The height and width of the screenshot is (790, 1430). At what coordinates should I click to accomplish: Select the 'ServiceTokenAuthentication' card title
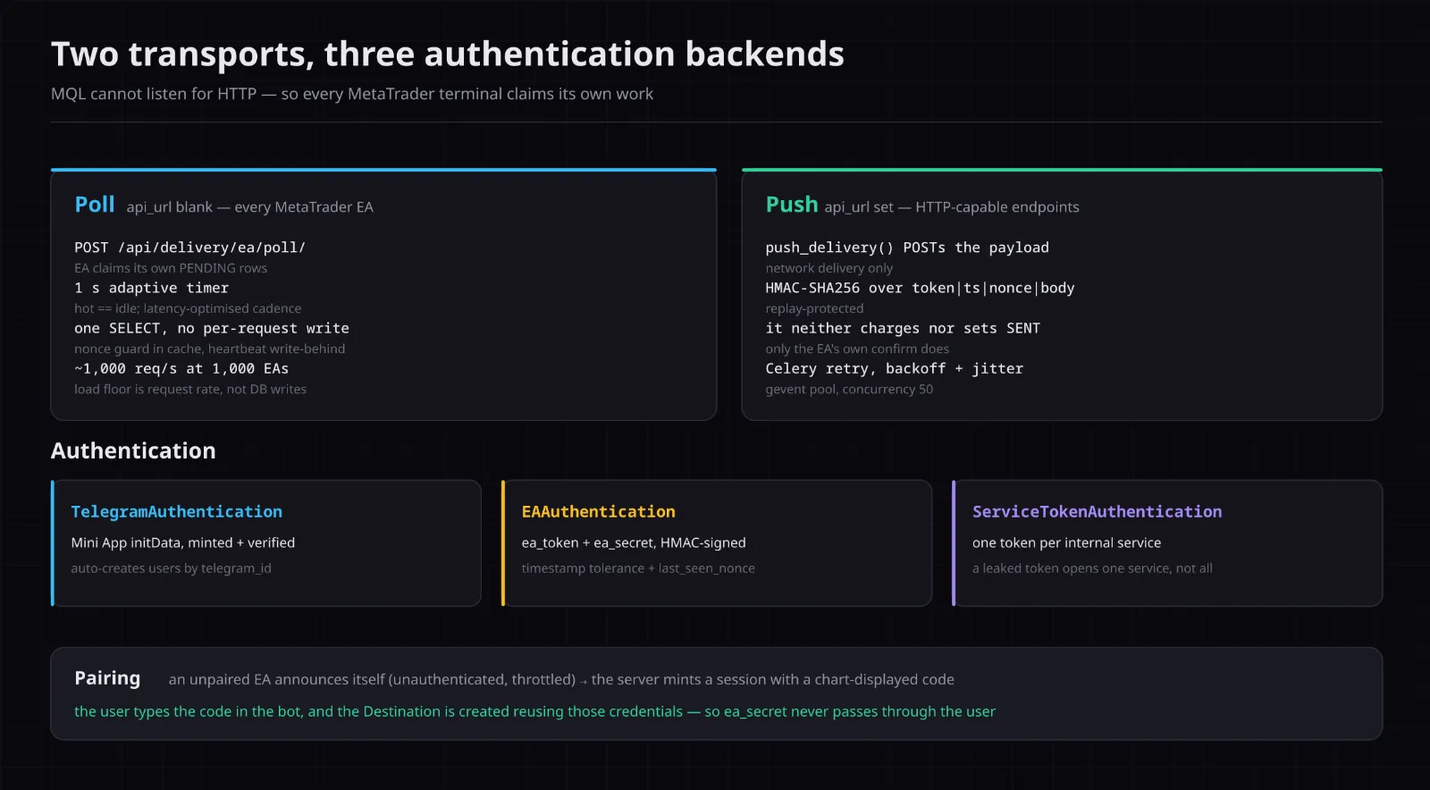1097,511
